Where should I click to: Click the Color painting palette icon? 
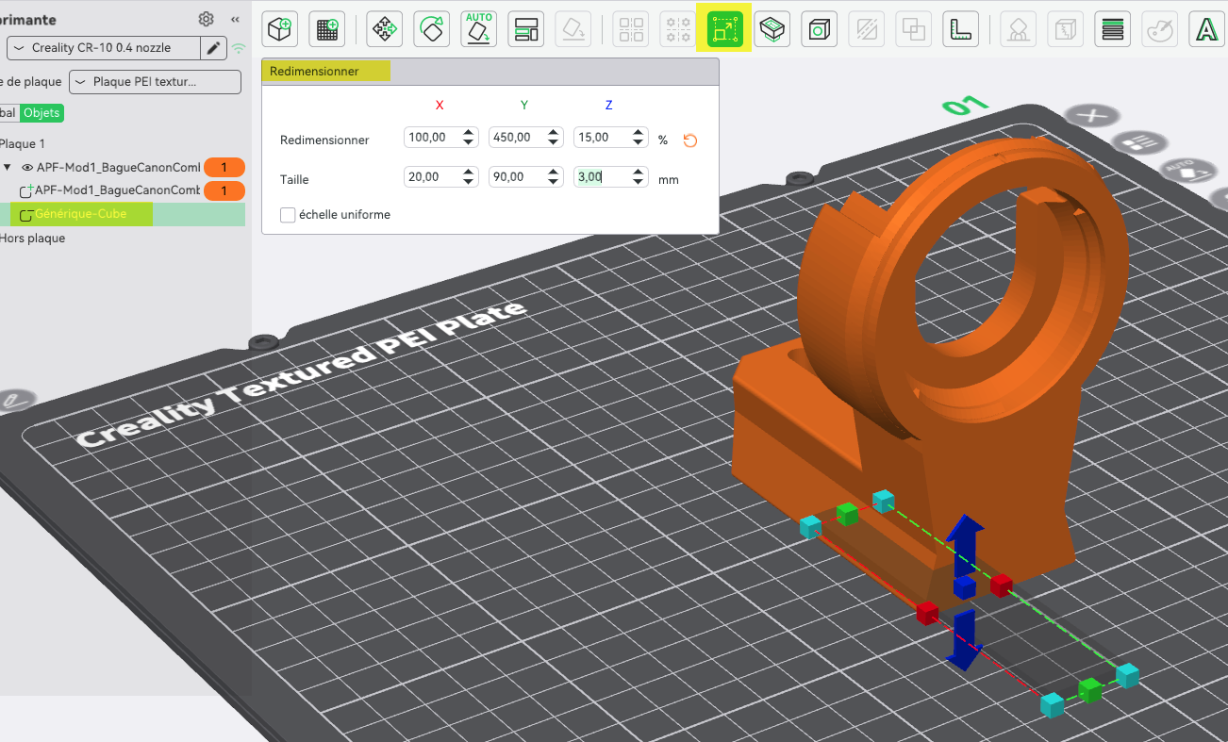click(x=1159, y=29)
